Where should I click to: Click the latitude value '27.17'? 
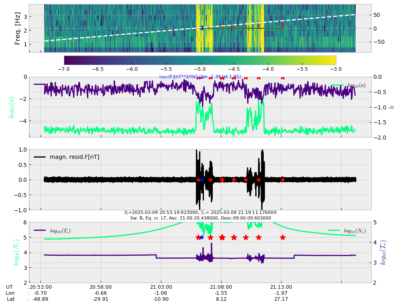(281, 299)
